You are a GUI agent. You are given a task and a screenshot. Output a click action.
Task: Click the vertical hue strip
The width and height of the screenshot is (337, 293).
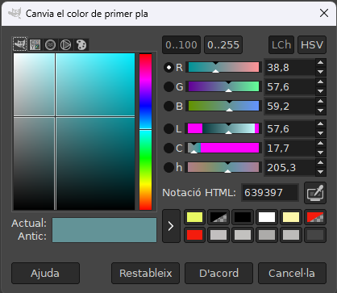click(x=145, y=132)
